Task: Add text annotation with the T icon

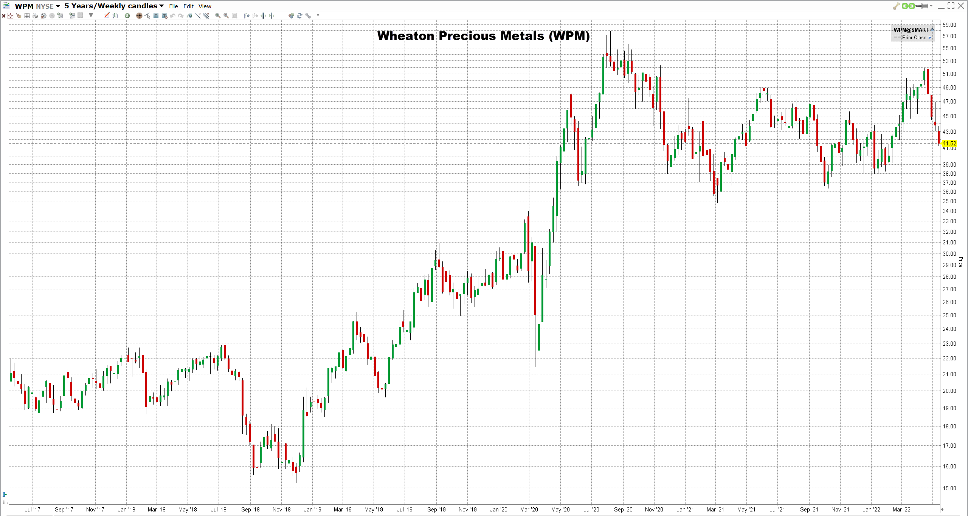Action: click(156, 15)
